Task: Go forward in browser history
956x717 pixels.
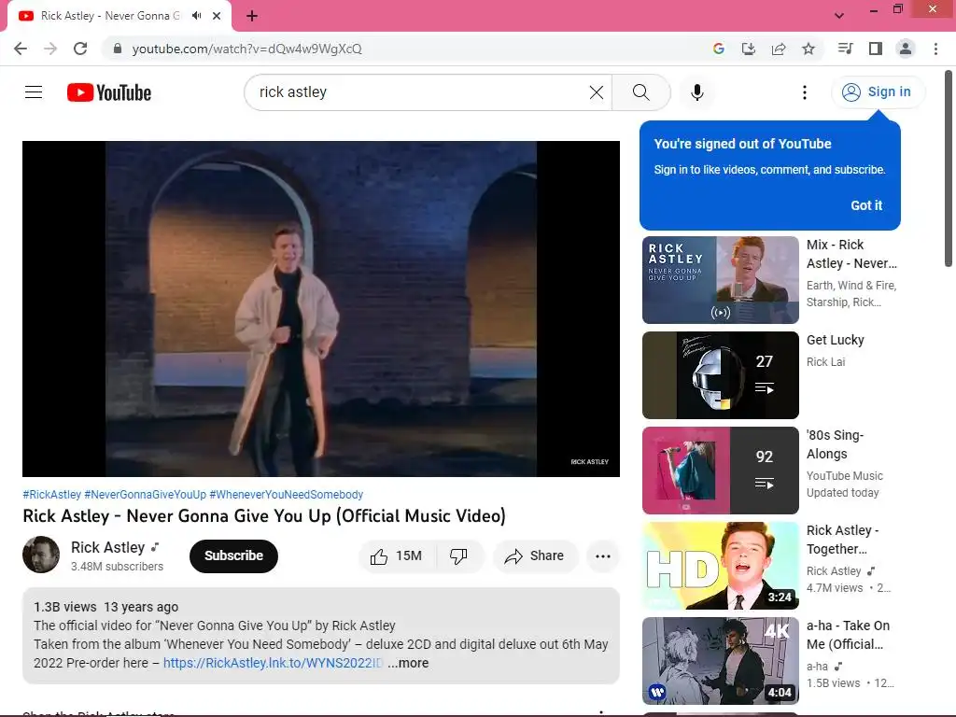Action: [50, 49]
